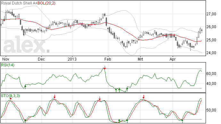Click the April green buy arrow in STO panel
The height and width of the screenshot is (124, 221).
pyautogui.click(x=182, y=121)
